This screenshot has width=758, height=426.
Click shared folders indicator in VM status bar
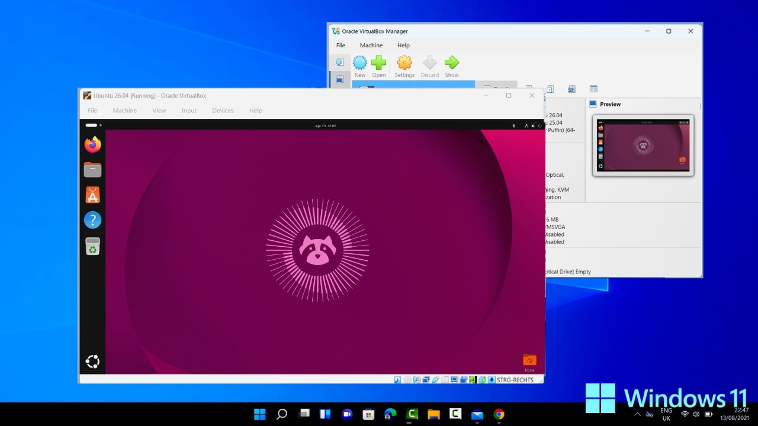(x=445, y=380)
